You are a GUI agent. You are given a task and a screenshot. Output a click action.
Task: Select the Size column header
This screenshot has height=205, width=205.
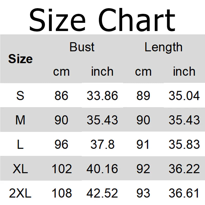click(x=20, y=59)
